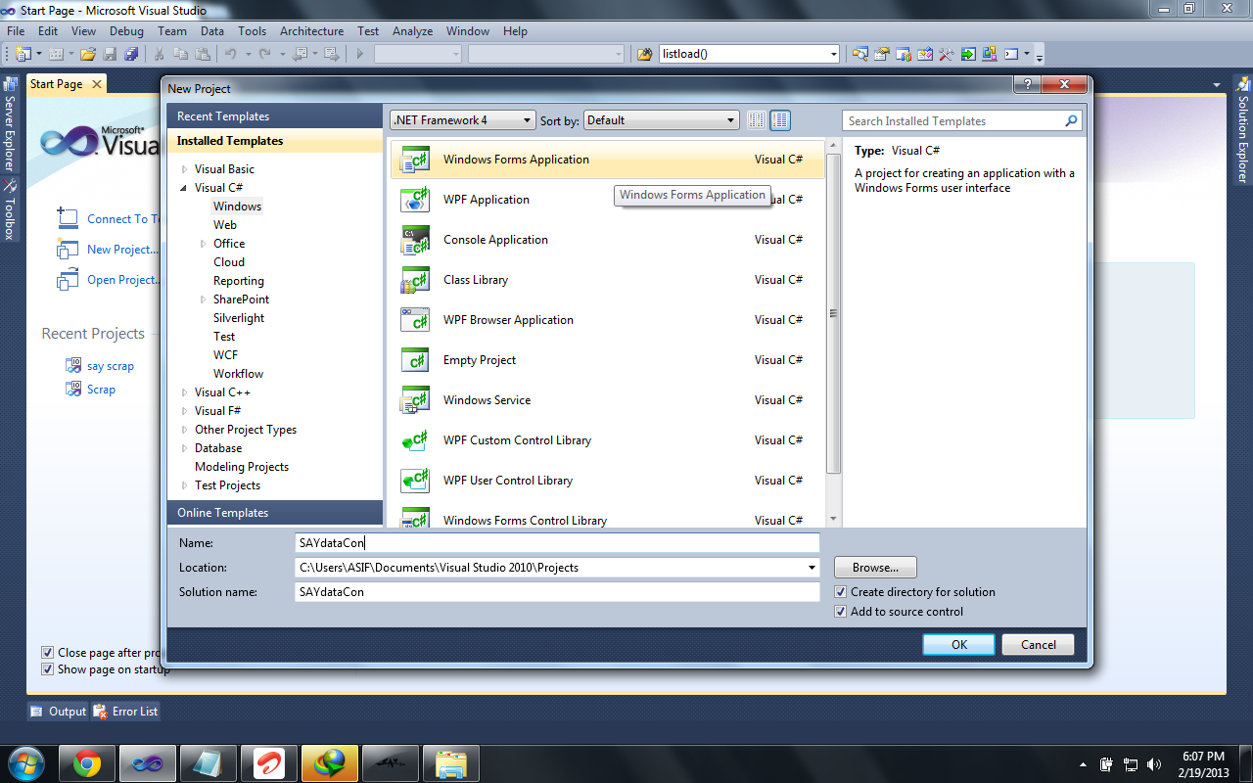Click the Cut scissors toolbar icon
1253x783 pixels.
point(159,54)
